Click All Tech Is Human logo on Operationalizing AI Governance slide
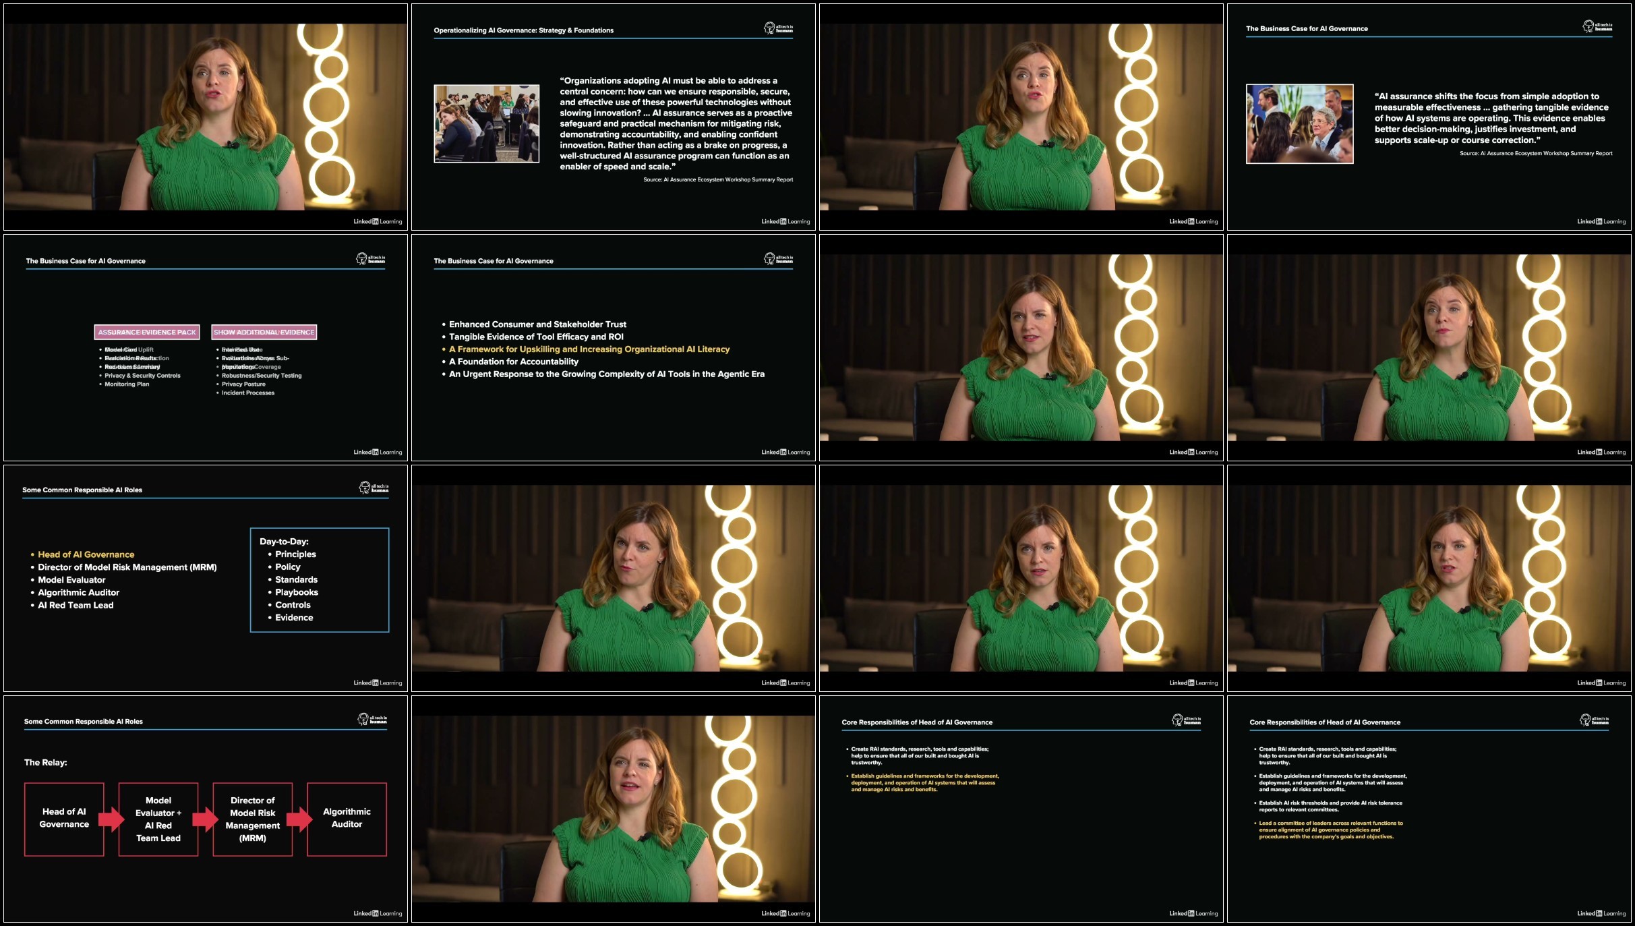This screenshot has width=1635, height=926. pyautogui.click(x=778, y=28)
